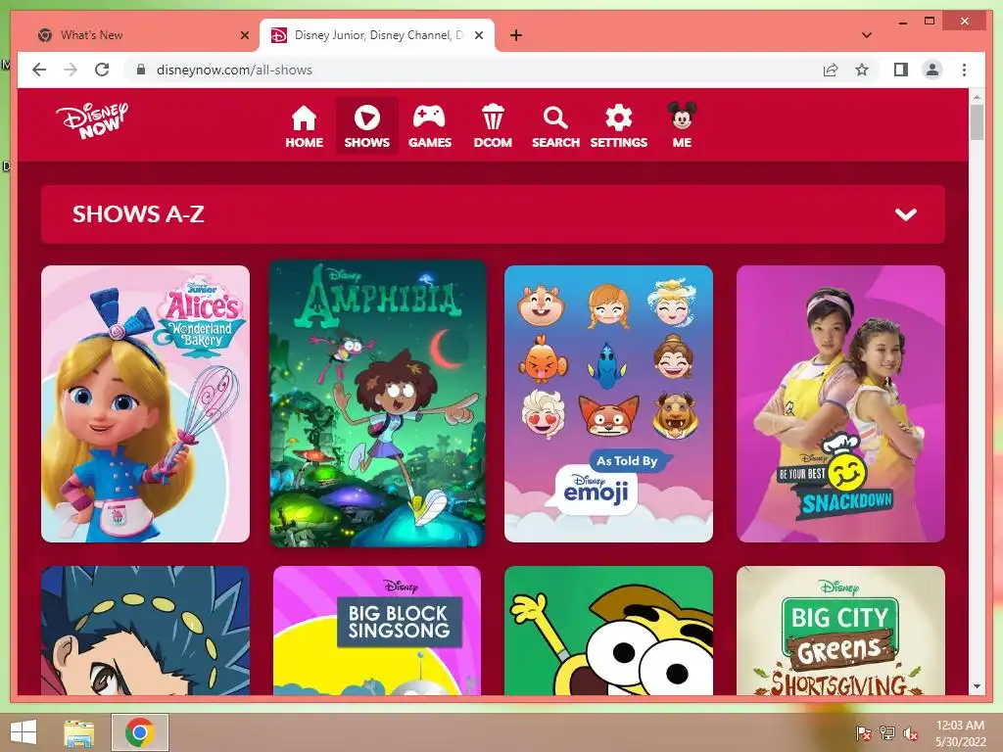Go to DCOM movies section
The height and width of the screenshot is (752, 1003).
pos(493,126)
